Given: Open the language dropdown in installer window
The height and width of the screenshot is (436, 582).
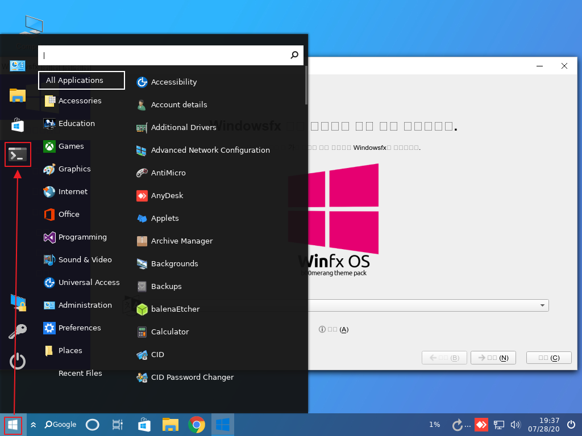Looking at the screenshot, I should pyautogui.click(x=429, y=305).
